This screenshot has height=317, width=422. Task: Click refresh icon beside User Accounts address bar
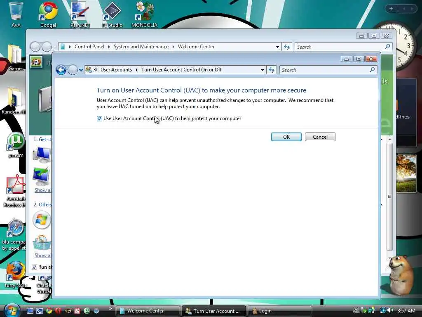[272, 70]
